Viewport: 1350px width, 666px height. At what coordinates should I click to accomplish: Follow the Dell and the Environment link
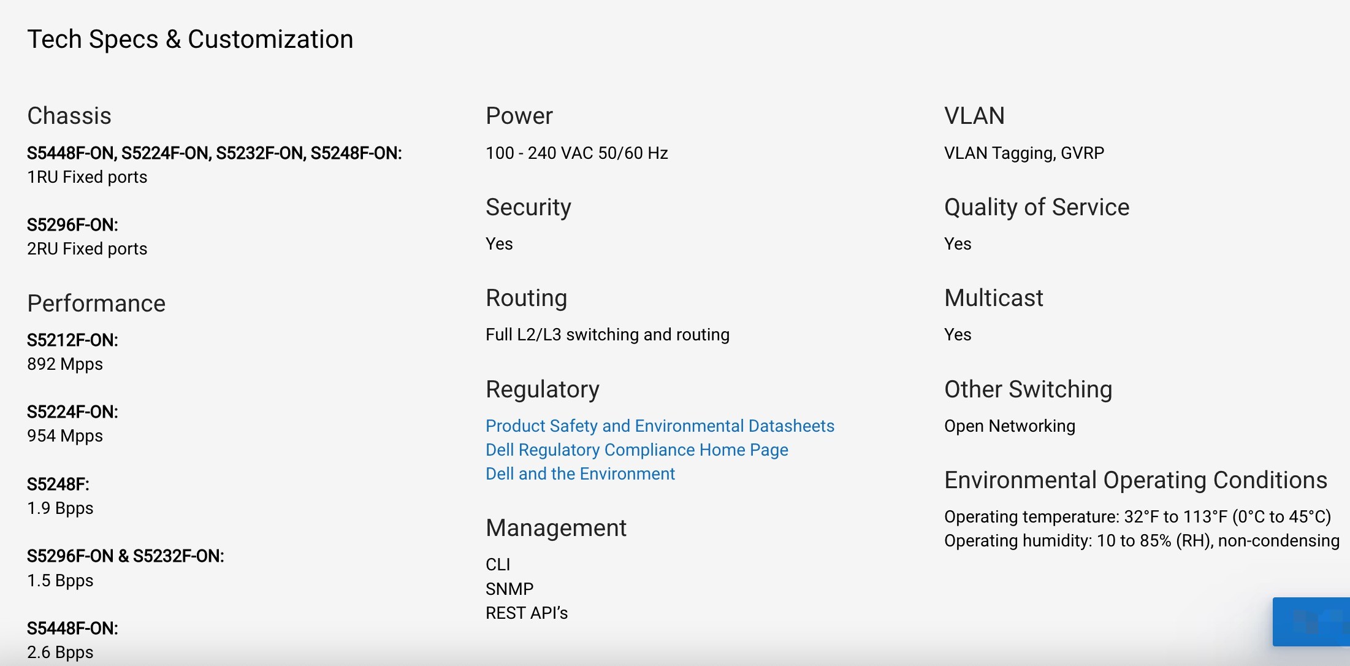point(580,473)
